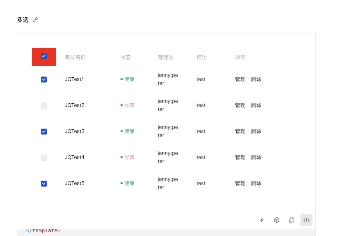This screenshot has width=347, height=236.
Task: Click 管理 on the JQTest3 row
Action: point(240,131)
